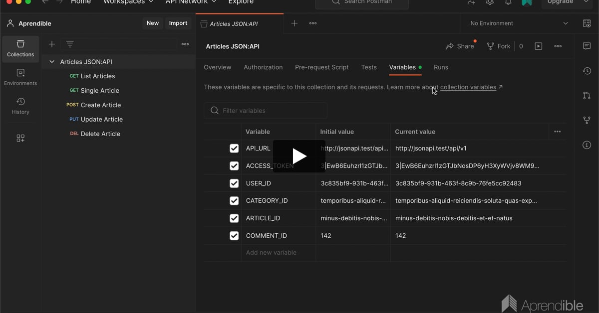Open the API Network dropdown menu
The image size is (599, 313).
tap(191, 2)
